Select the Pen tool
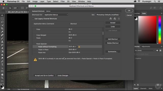163x91 pixels. (x=2, y=61)
